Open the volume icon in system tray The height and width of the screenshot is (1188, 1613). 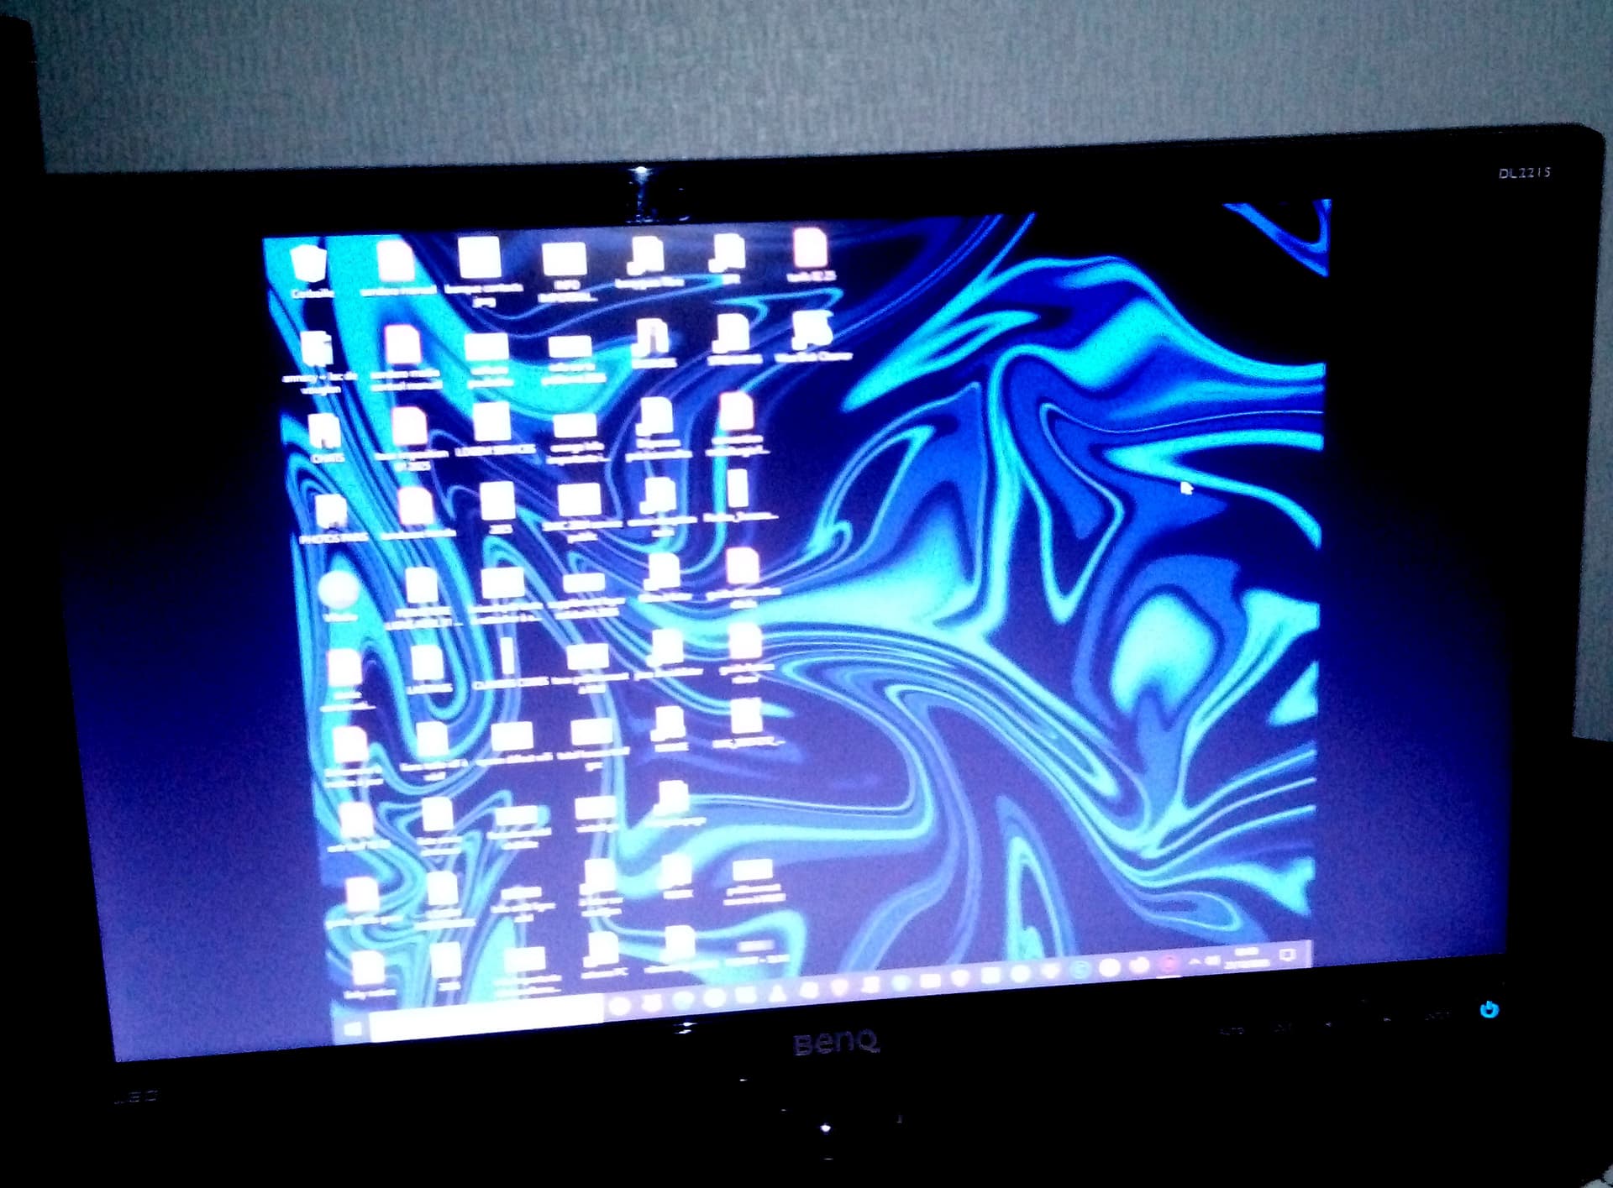1214,960
